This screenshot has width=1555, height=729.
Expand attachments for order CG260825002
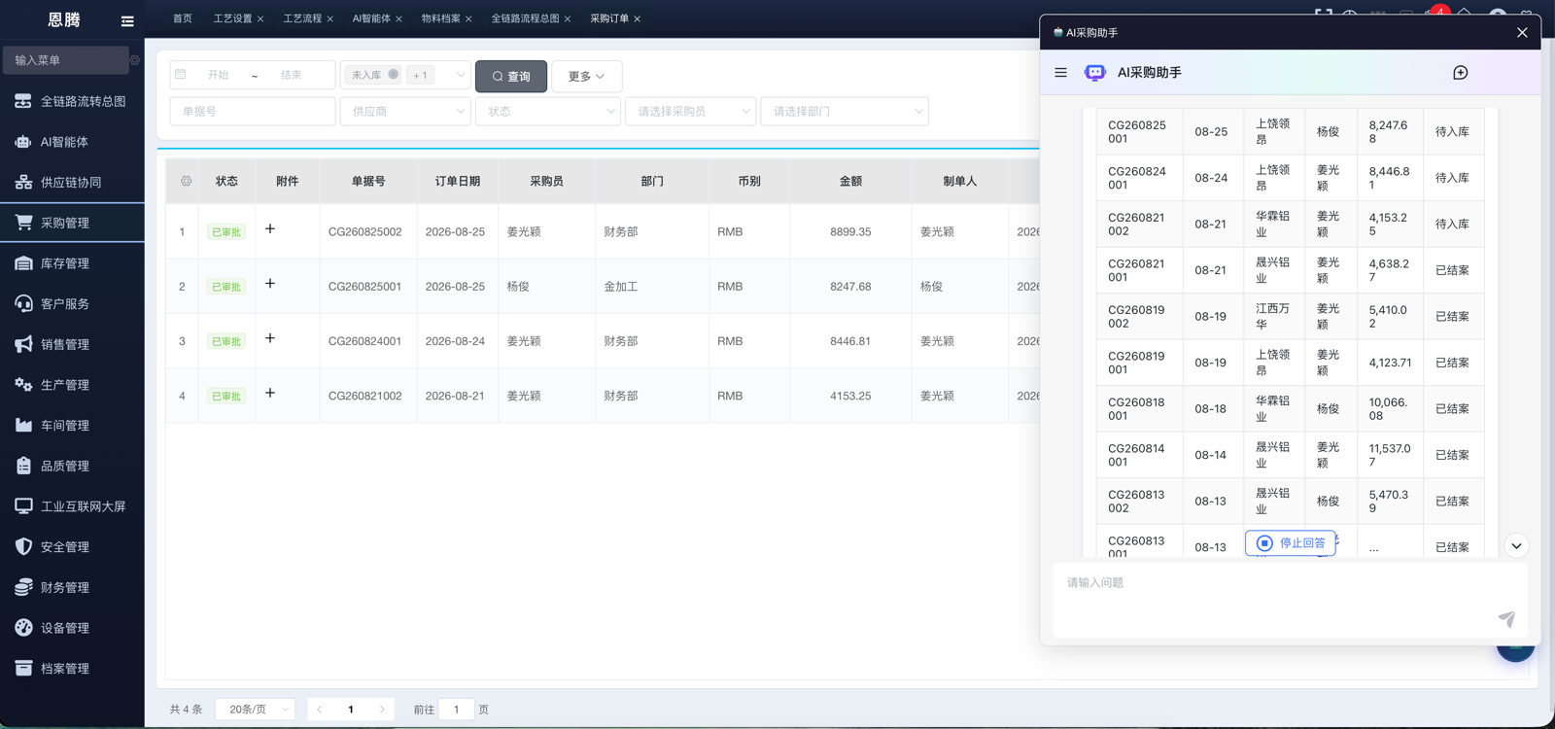[270, 229]
